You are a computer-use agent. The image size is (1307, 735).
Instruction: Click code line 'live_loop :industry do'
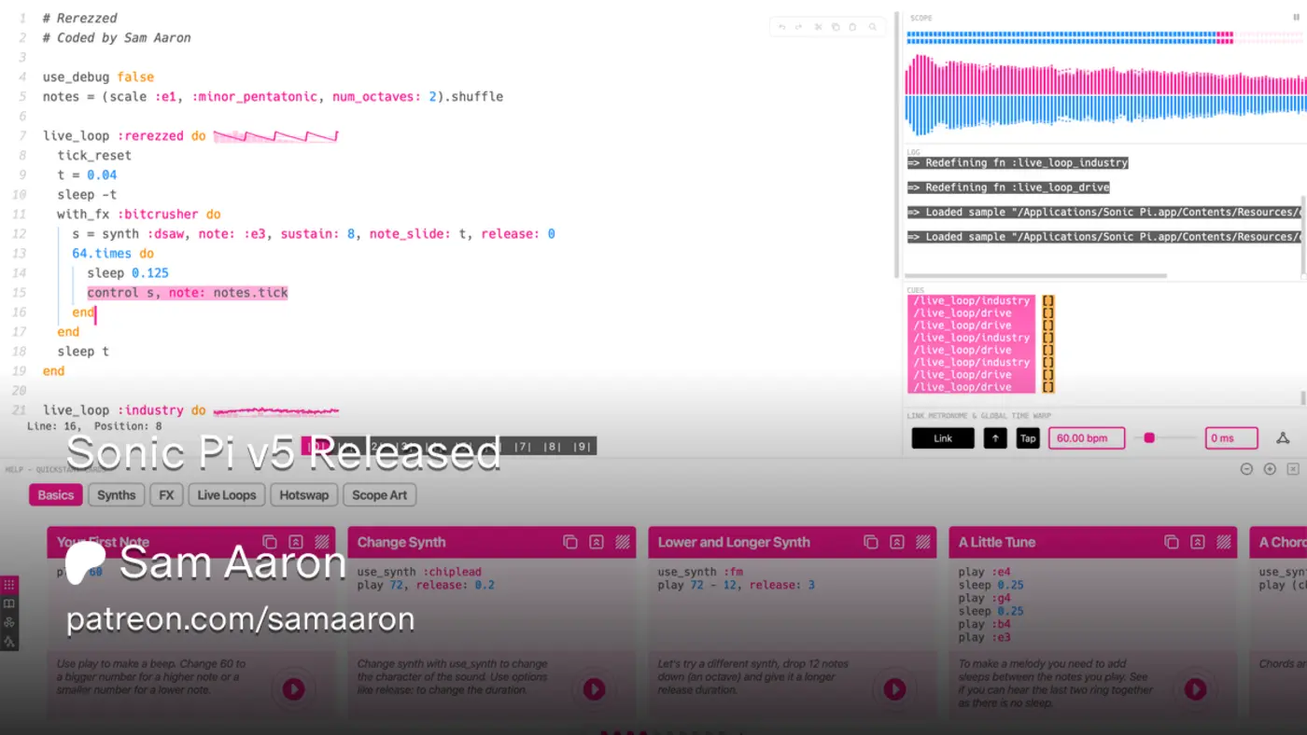[124, 410]
